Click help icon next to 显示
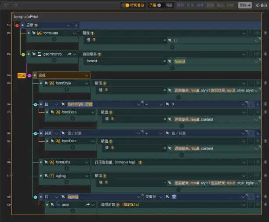 (36, 26)
